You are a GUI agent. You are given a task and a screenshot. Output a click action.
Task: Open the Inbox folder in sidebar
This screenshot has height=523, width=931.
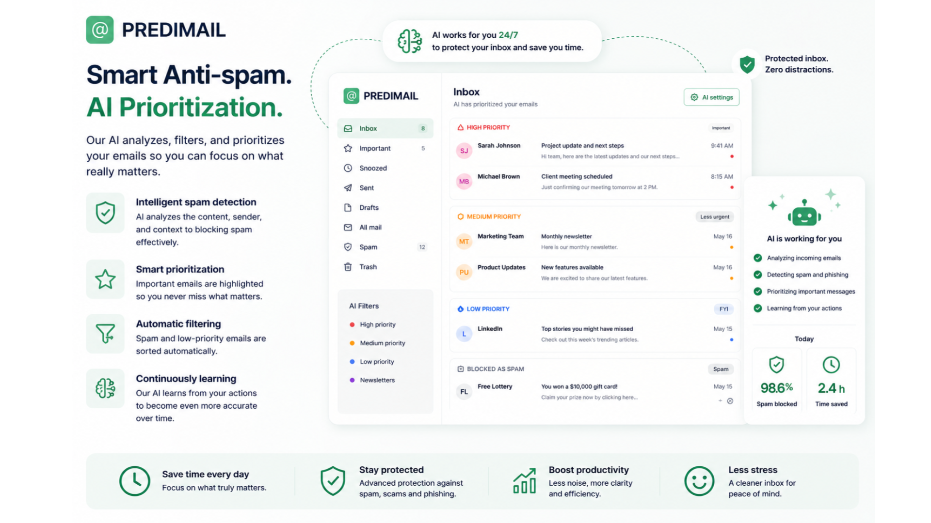click(385, 128)
